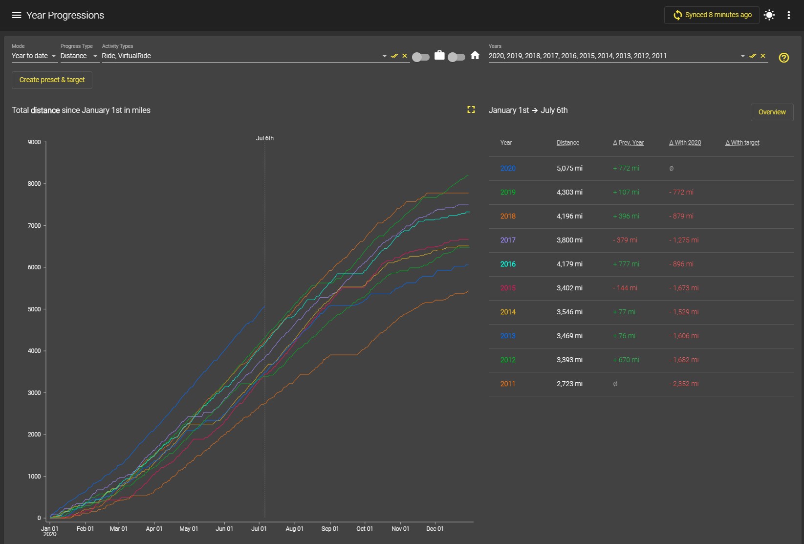Toggle the commute rides switch by briefcase

tap(421, 57)
